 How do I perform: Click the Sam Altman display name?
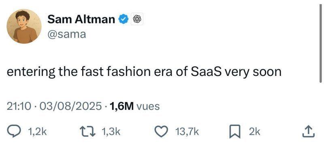pos(81,19)
